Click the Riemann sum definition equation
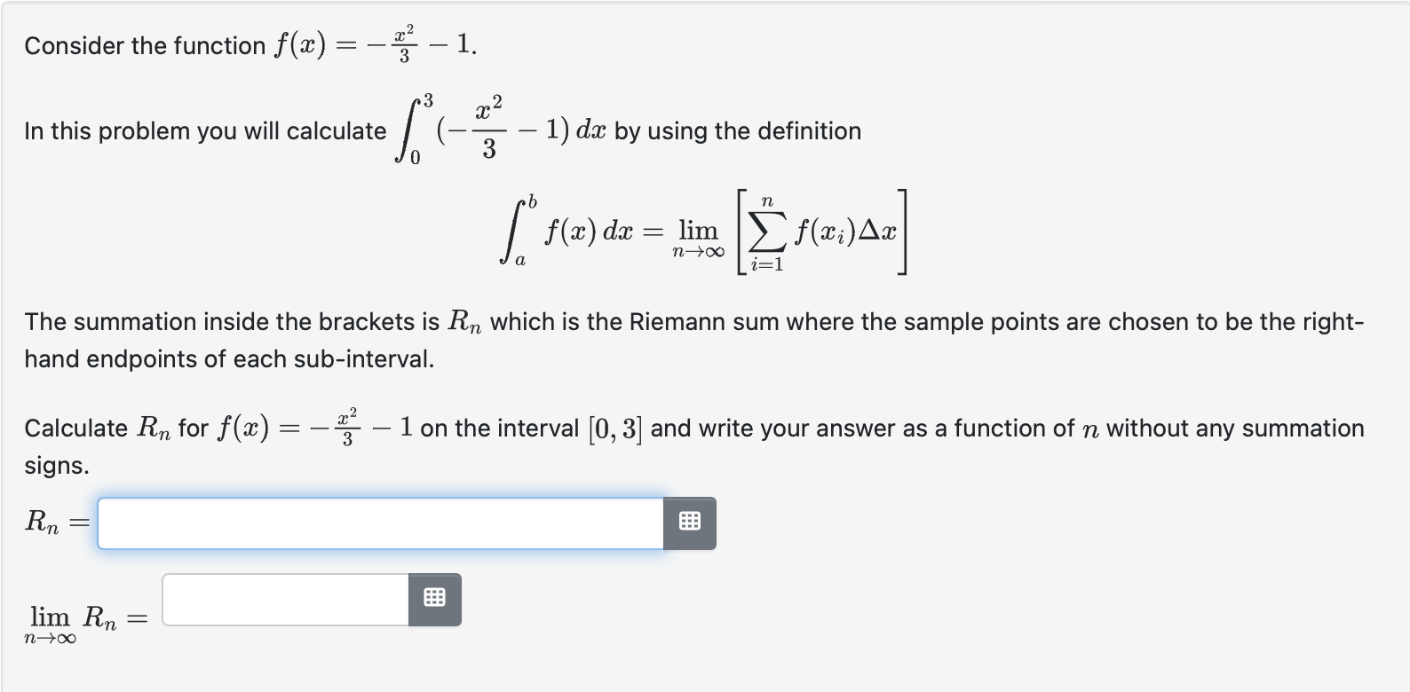 tap(701, 232)
